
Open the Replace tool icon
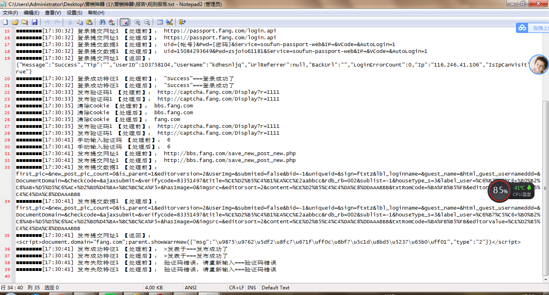[x=112, y=22]
